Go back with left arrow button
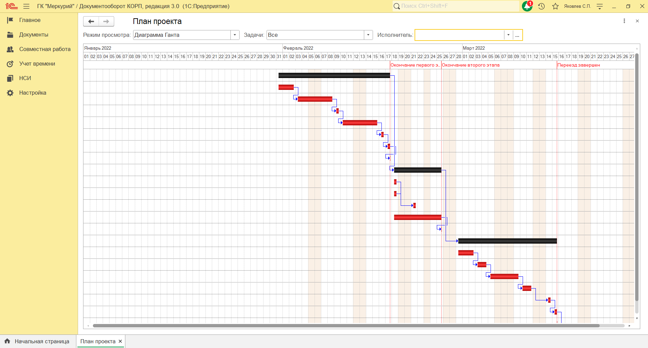The width and height of the screenshot is (648, 348). pos(91,21)
